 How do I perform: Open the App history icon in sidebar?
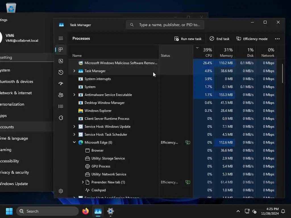point(61,72)
